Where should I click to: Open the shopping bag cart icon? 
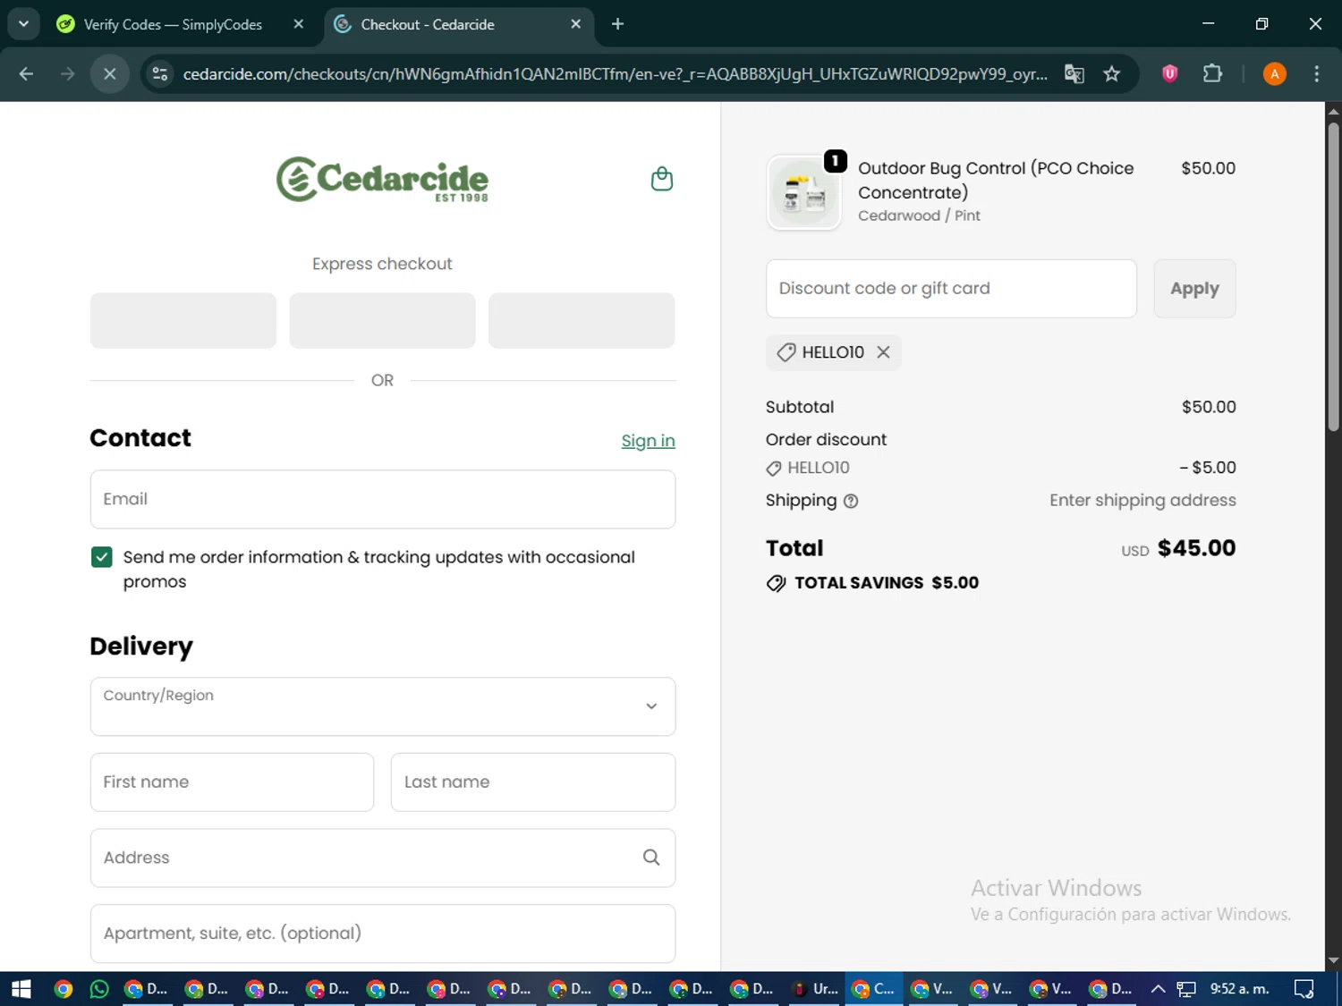[662, 179]
